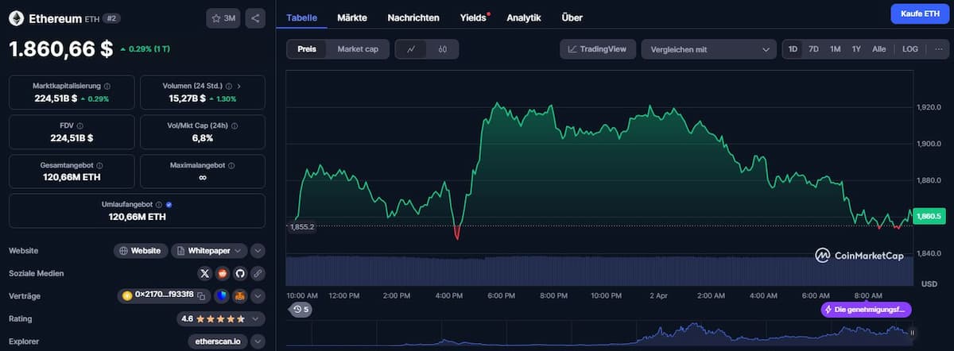Click the volume bars below price chart
Viewport: 954px width, 351px height.
coord(599,270)
